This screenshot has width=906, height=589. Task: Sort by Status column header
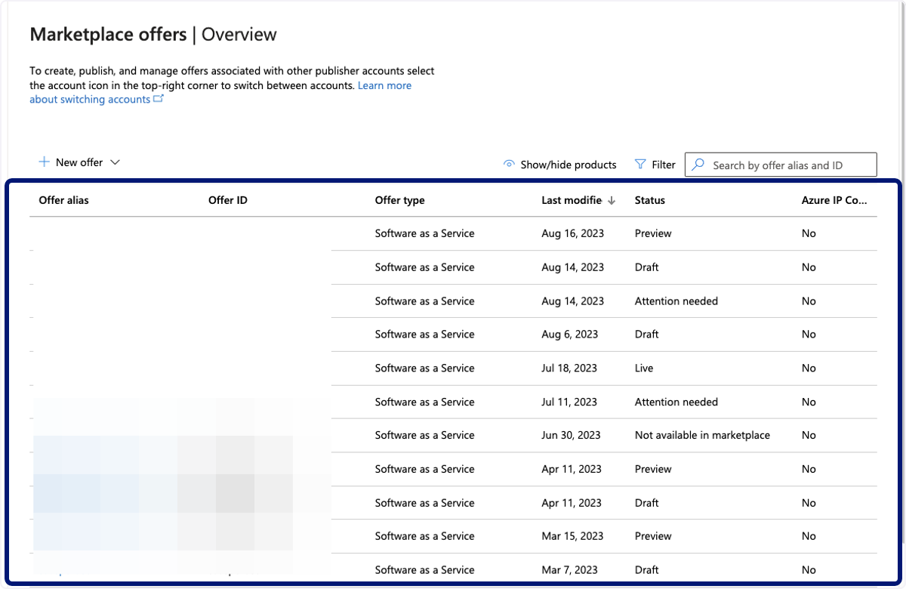pos(650,200)
